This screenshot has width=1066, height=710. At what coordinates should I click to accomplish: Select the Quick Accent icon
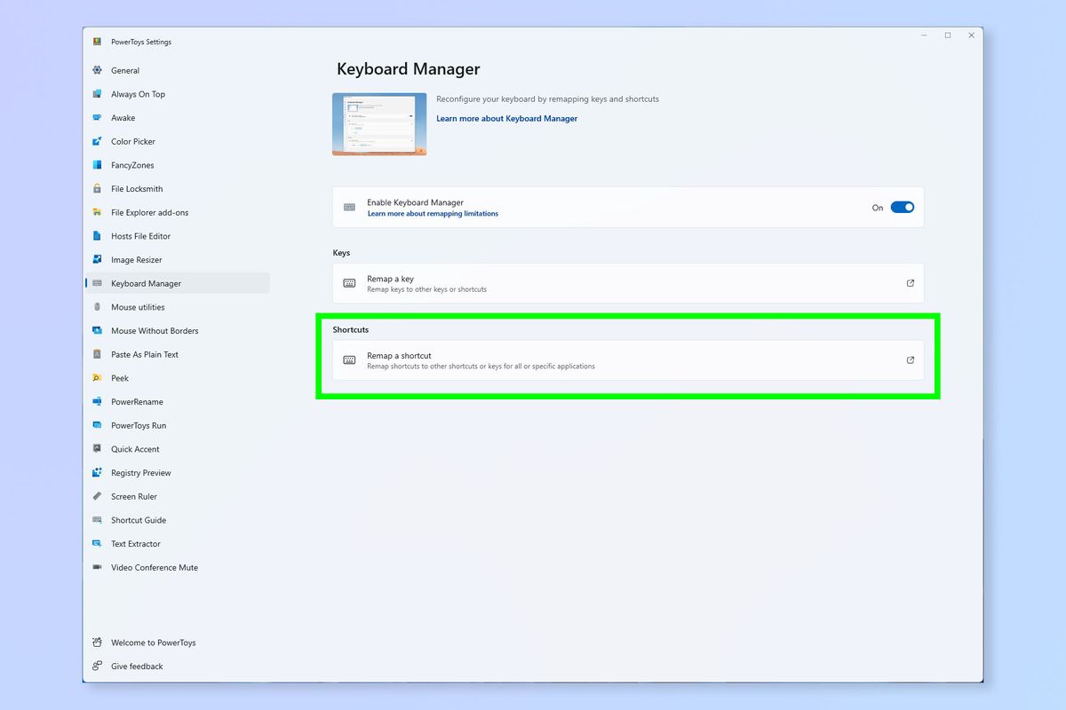click(x=98, y=448)
